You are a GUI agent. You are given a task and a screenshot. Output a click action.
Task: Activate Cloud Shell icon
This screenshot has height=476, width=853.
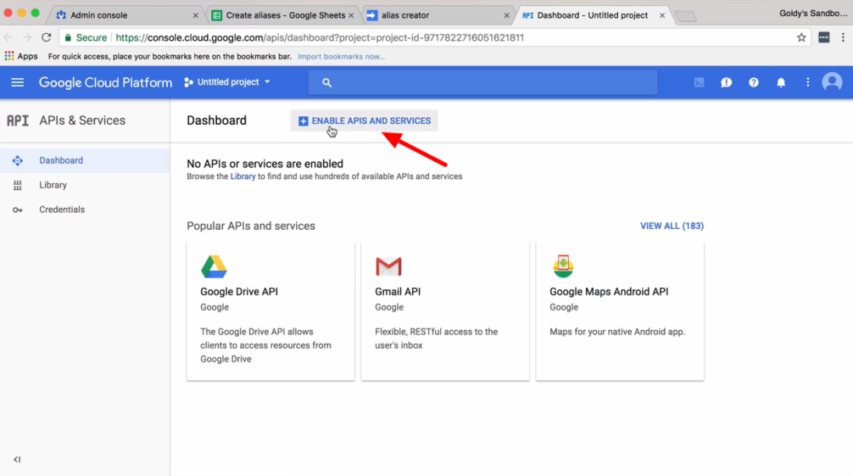[x=699, y=83]
